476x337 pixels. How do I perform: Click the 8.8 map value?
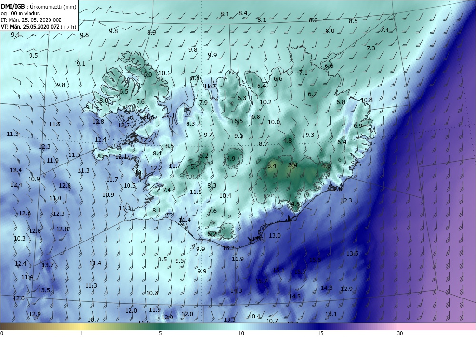(195, 78)
